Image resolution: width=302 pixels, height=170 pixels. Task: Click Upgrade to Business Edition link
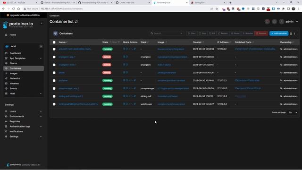point(23,15)
